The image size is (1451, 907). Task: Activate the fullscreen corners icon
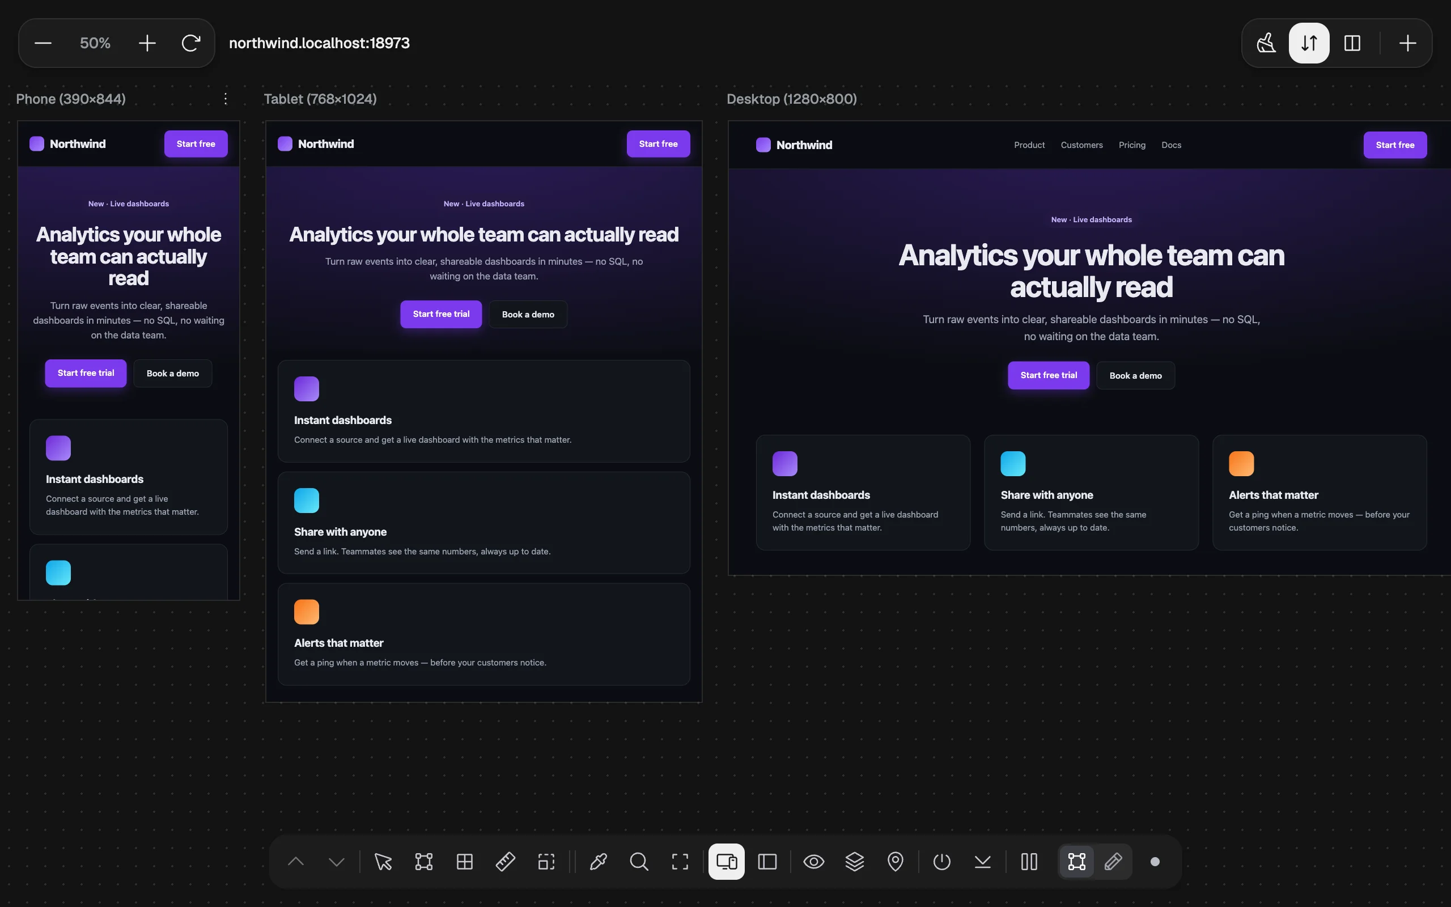pos(680,862)
